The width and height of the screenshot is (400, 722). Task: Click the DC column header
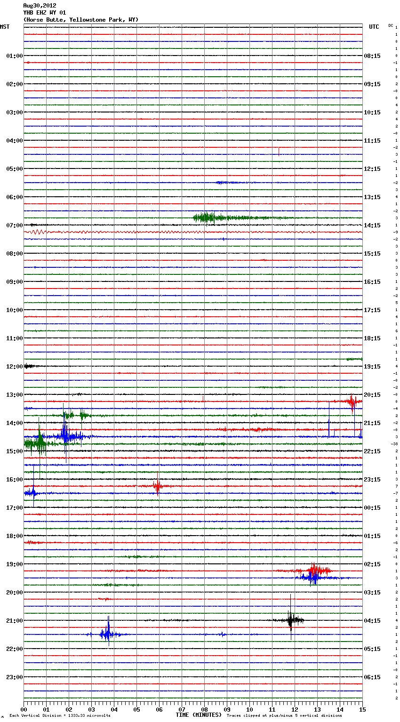[x=391, y=25]
